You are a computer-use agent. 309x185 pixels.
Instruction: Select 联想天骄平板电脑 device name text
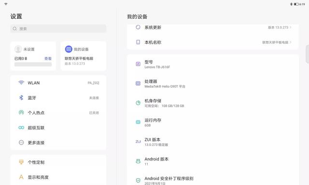tap(79, 58)
